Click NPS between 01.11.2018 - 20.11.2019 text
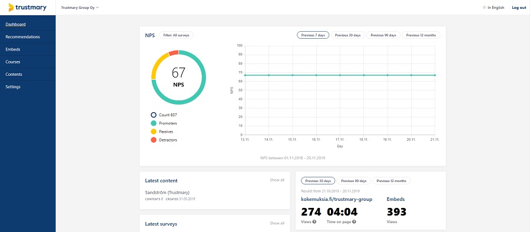The width and height of the screenshot is (530, 232). 293,157
